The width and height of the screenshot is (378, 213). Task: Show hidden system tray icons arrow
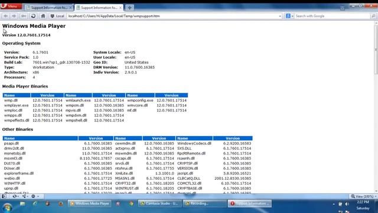pyautogui.click(x=334, y=204)
